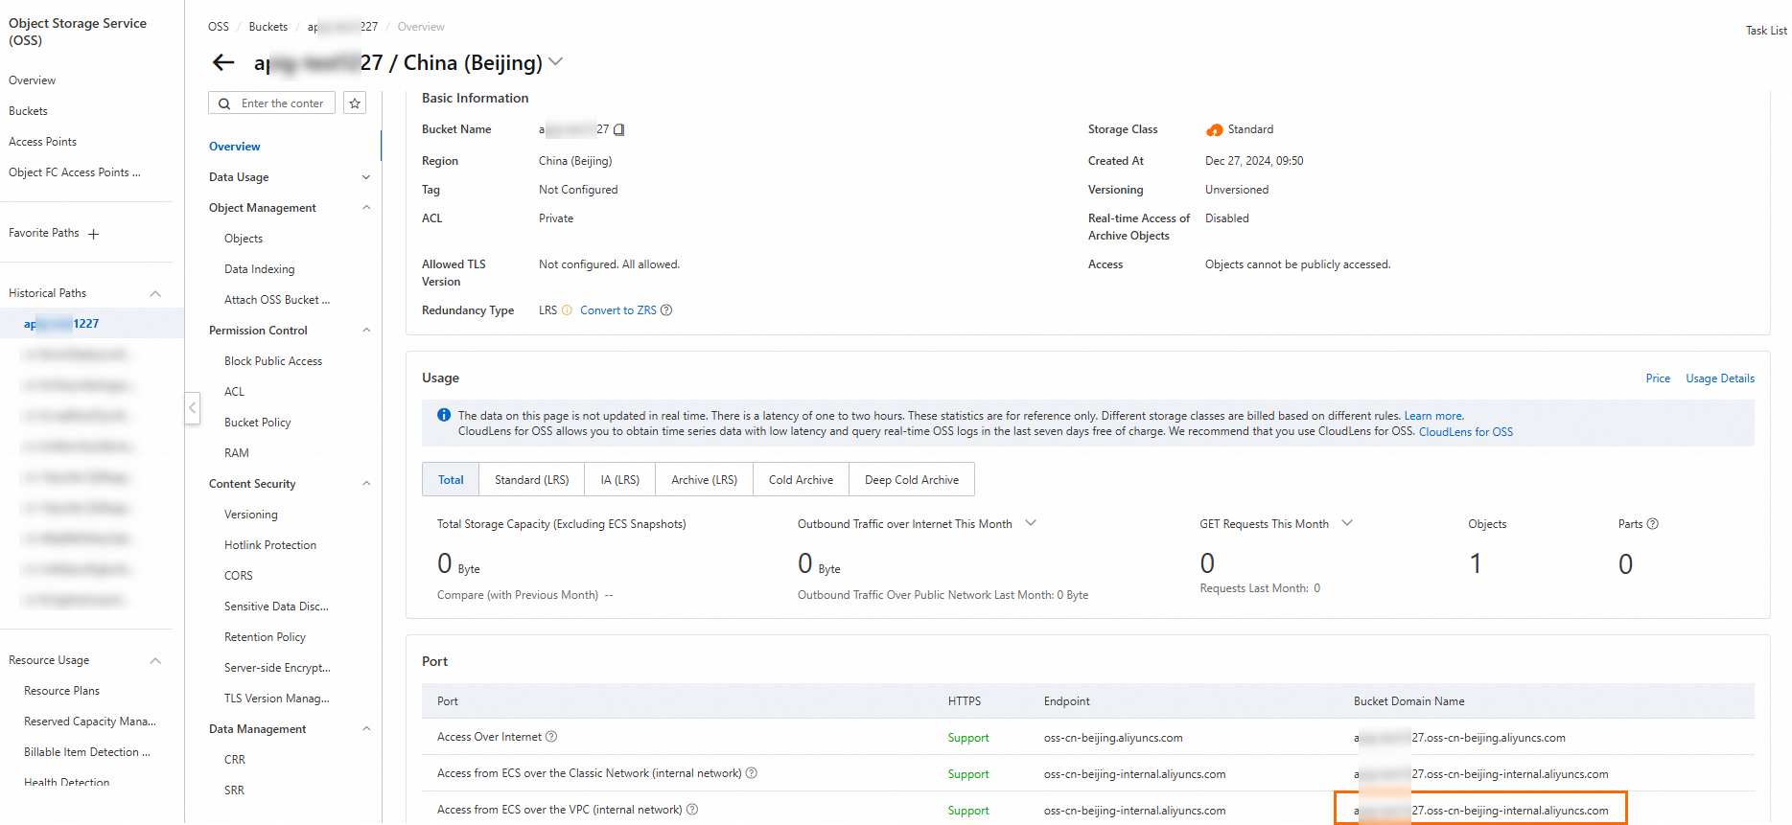Image resolution: width=1792 pixels, height=825 pixels.
Task: Switch to Standard (LRS) tab
Action: [532, 479]
